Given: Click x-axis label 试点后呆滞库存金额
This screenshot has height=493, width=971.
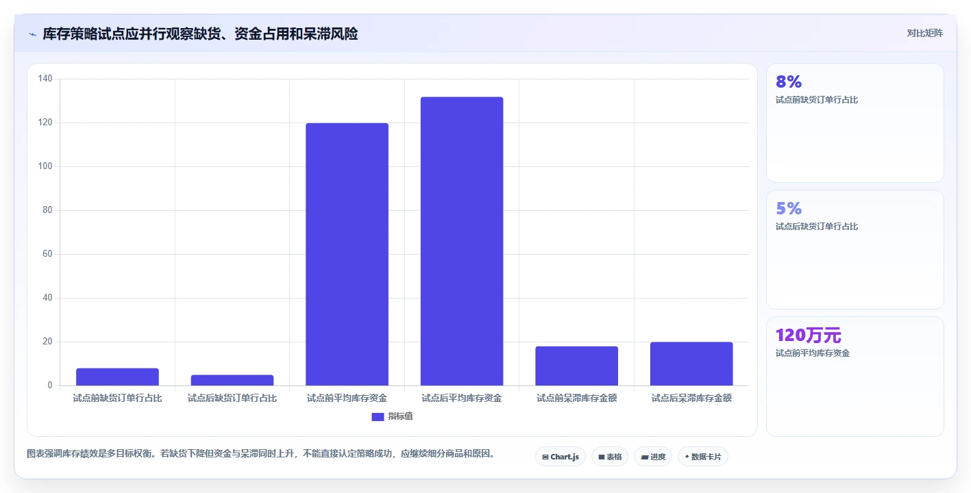Looking at the screenshot, I should tap(691, 398).
